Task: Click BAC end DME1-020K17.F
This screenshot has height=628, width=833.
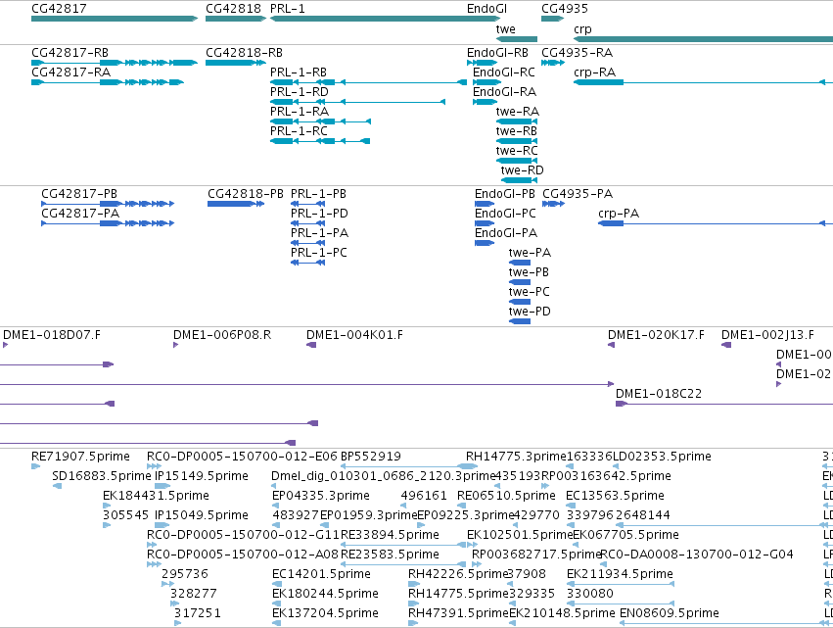Action: [x=611, y=345]
